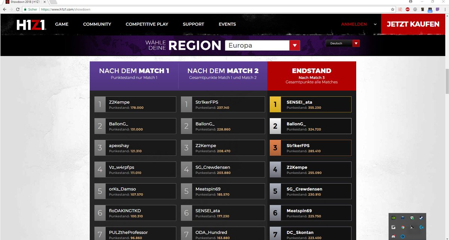The width and height of the screenshot is (449, 240).
Task: Click SG_Crewdensen fifth place in Endstand
Action: pos(311,191)
